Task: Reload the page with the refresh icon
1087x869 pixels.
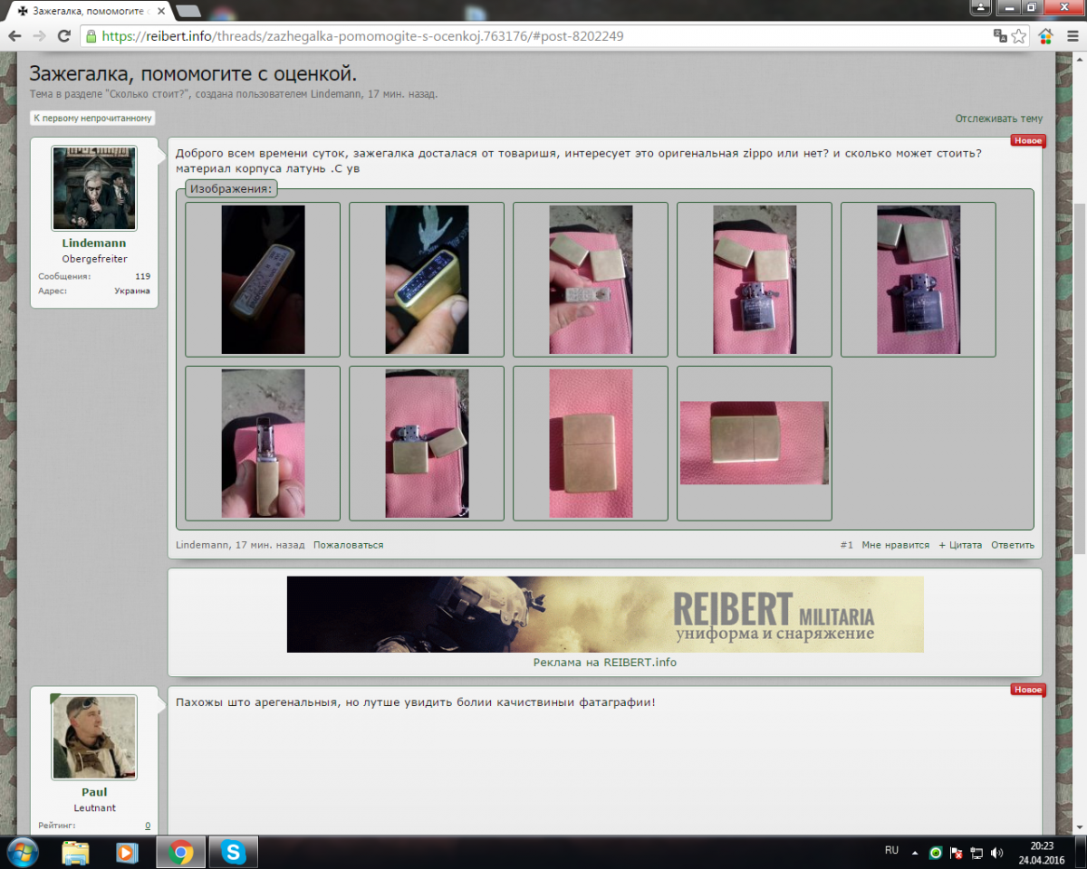Action: 63,36
